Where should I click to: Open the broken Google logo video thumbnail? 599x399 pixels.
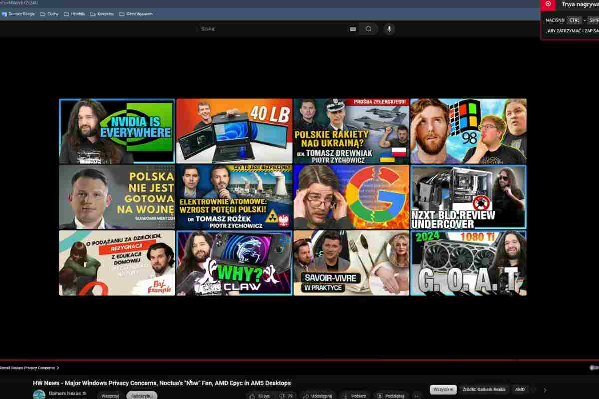(x=351, y=197)
